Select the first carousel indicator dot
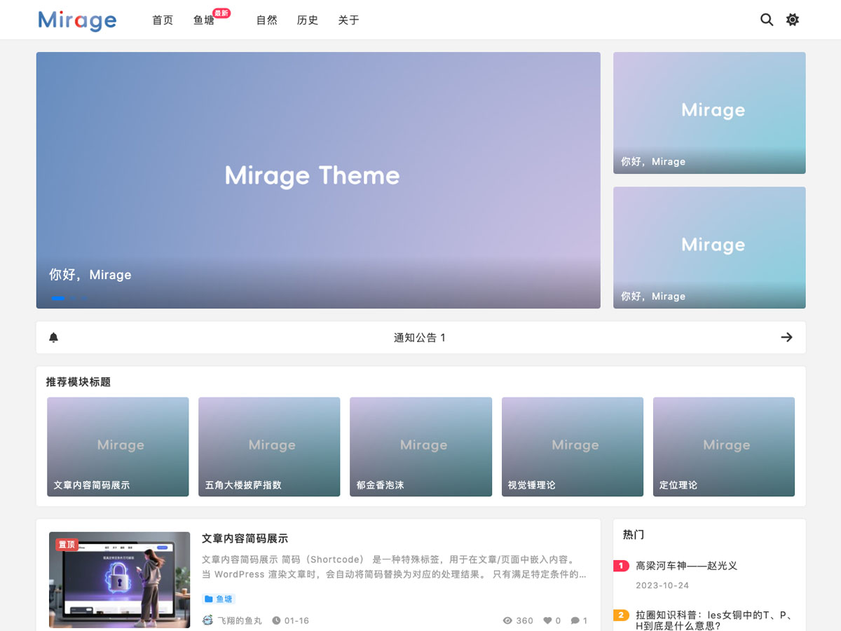 58,298
